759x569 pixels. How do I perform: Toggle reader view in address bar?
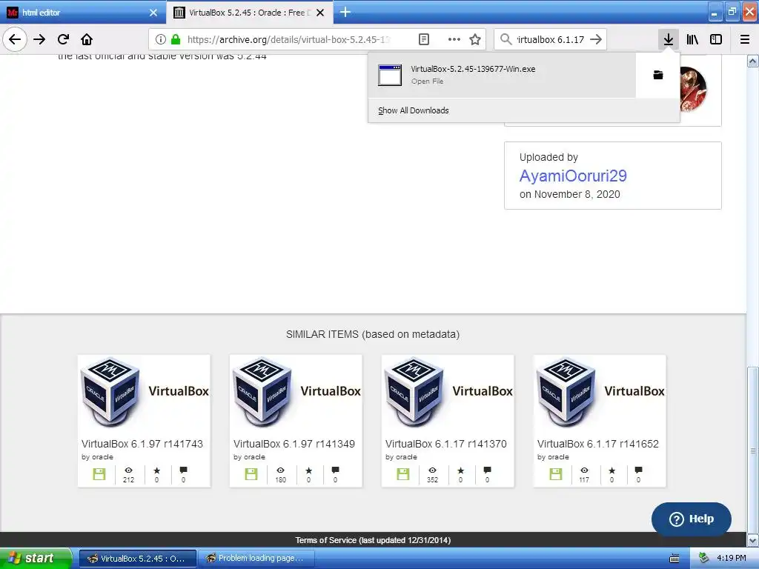click(x=423, y=39)
